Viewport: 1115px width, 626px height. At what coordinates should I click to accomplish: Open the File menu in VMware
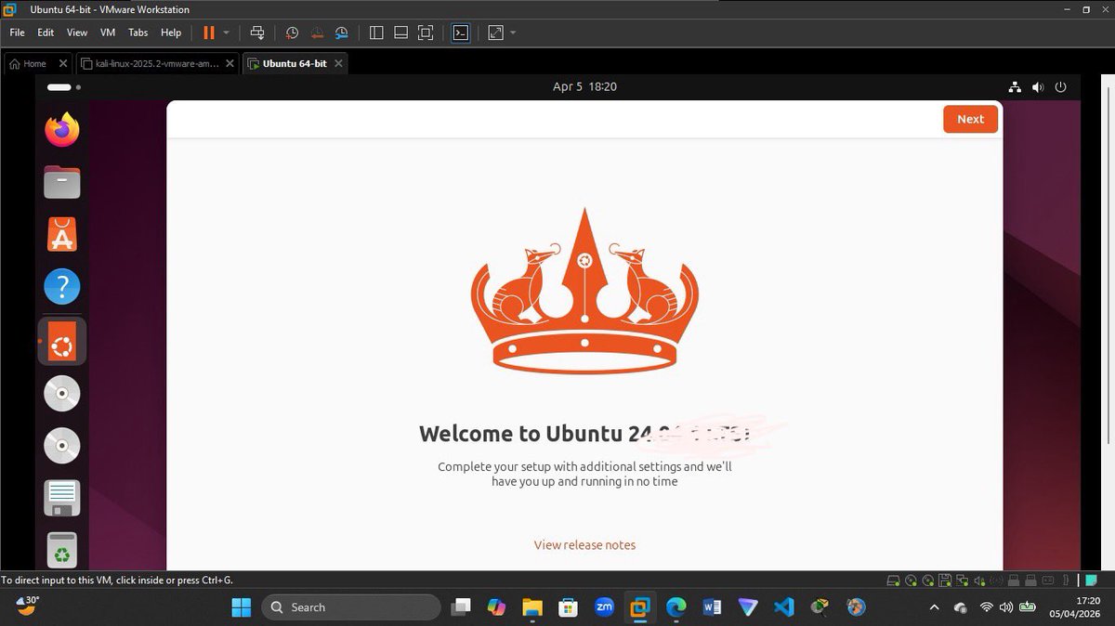[18, 33]
